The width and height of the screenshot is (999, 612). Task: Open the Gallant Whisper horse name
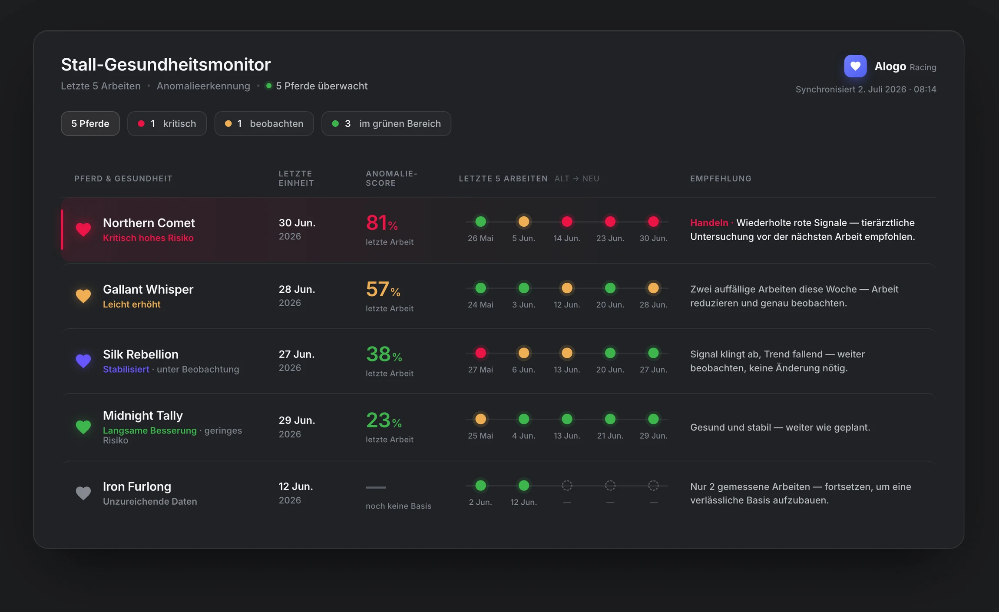(148, 289)
